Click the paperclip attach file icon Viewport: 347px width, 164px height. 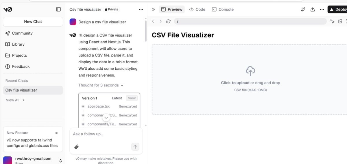76,147
